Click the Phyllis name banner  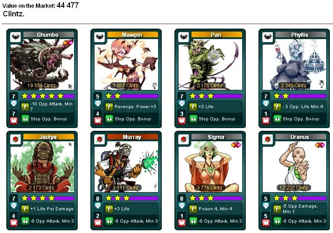coord(300,35)
